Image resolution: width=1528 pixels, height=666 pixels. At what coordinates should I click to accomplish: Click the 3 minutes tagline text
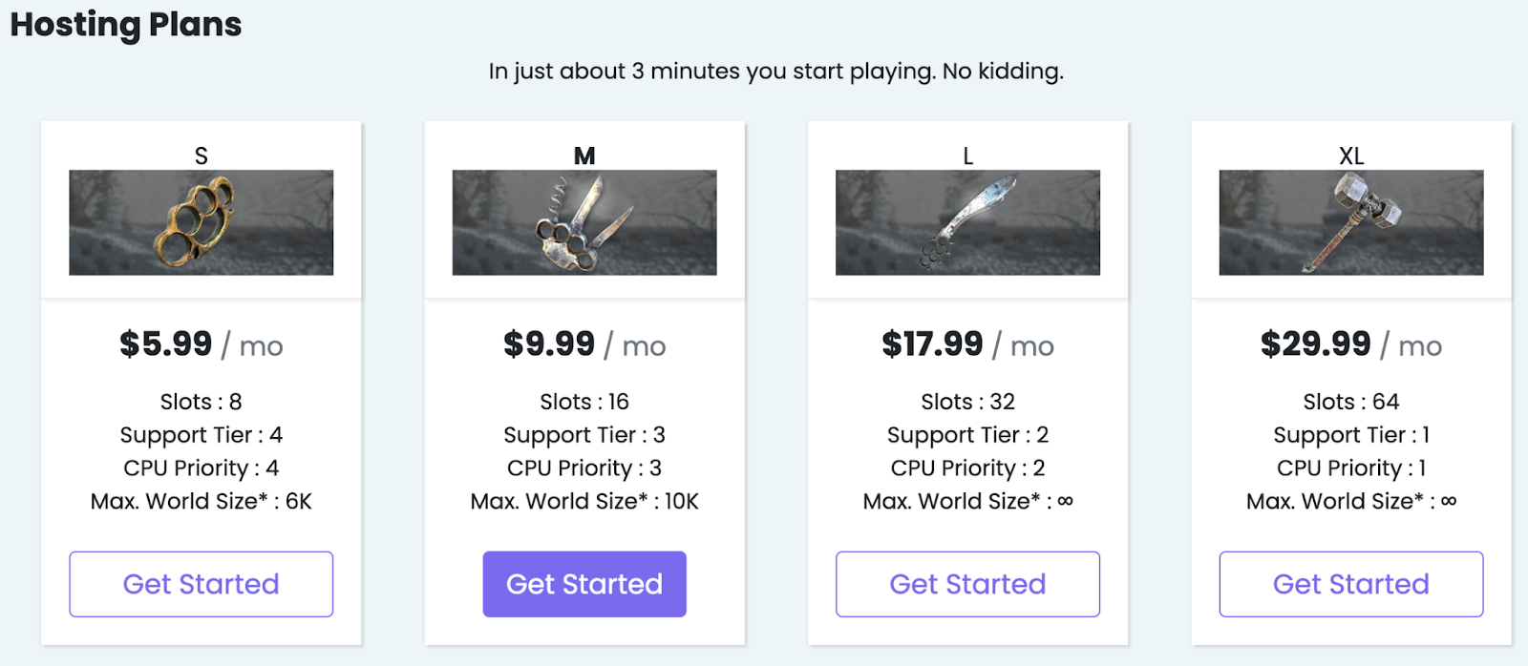(775, 72)
